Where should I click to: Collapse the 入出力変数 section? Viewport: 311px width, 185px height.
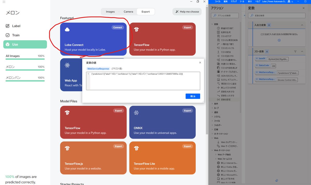pyautogui.click(x=302, y=25)
